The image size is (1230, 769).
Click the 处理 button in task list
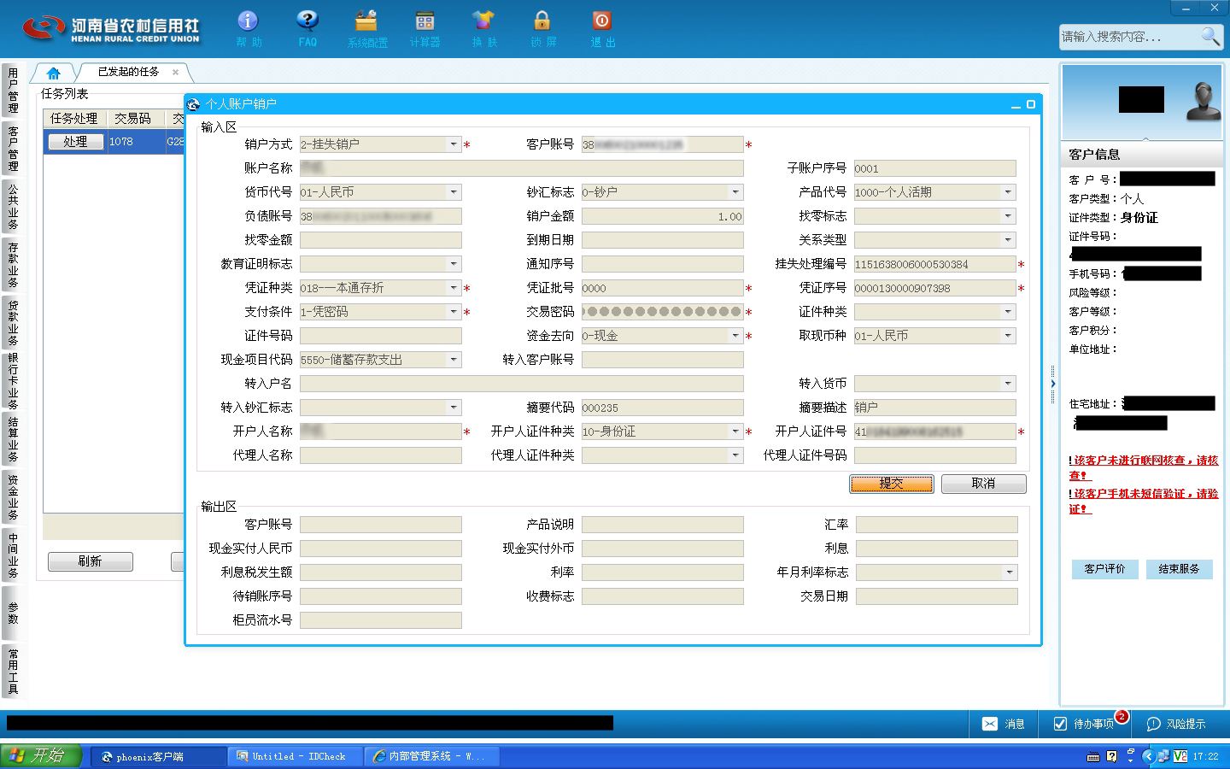click(75, 142)
